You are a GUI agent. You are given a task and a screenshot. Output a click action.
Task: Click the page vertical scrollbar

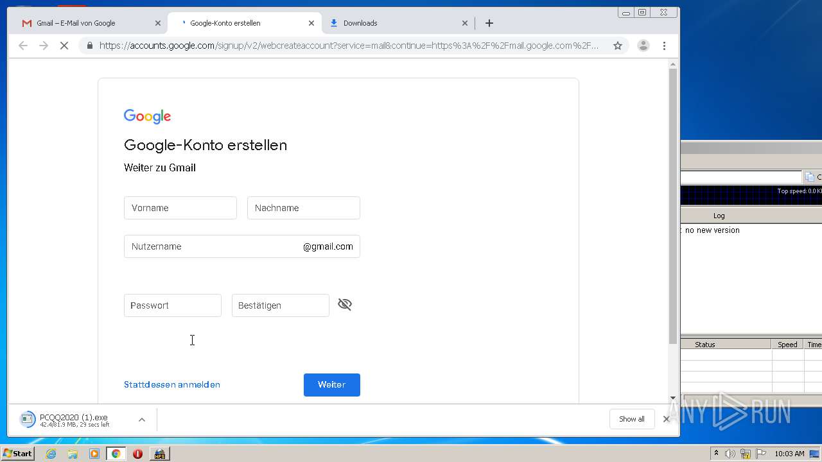point(673,205)
